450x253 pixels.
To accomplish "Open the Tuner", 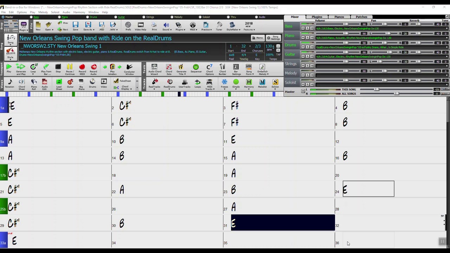I will pos(219,26).
